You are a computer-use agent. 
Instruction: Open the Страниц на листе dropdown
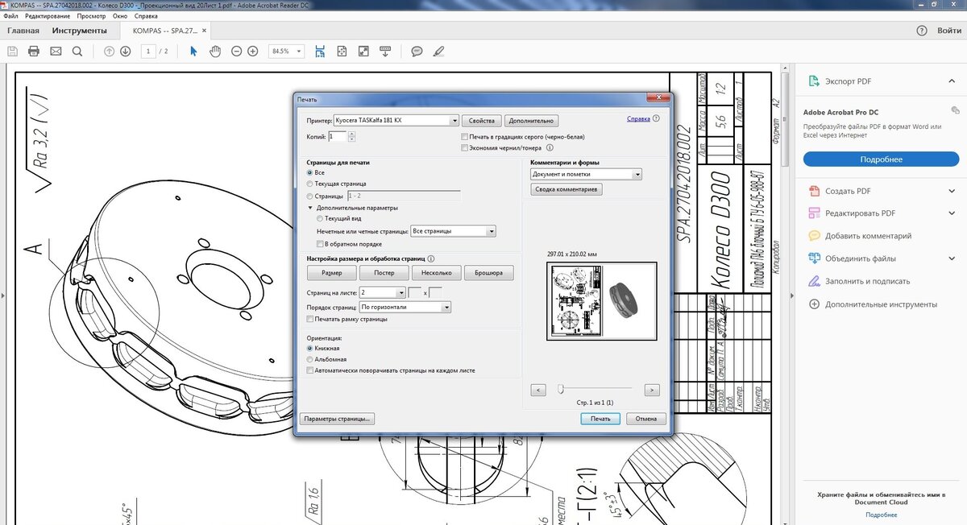(x=383, y=292)
